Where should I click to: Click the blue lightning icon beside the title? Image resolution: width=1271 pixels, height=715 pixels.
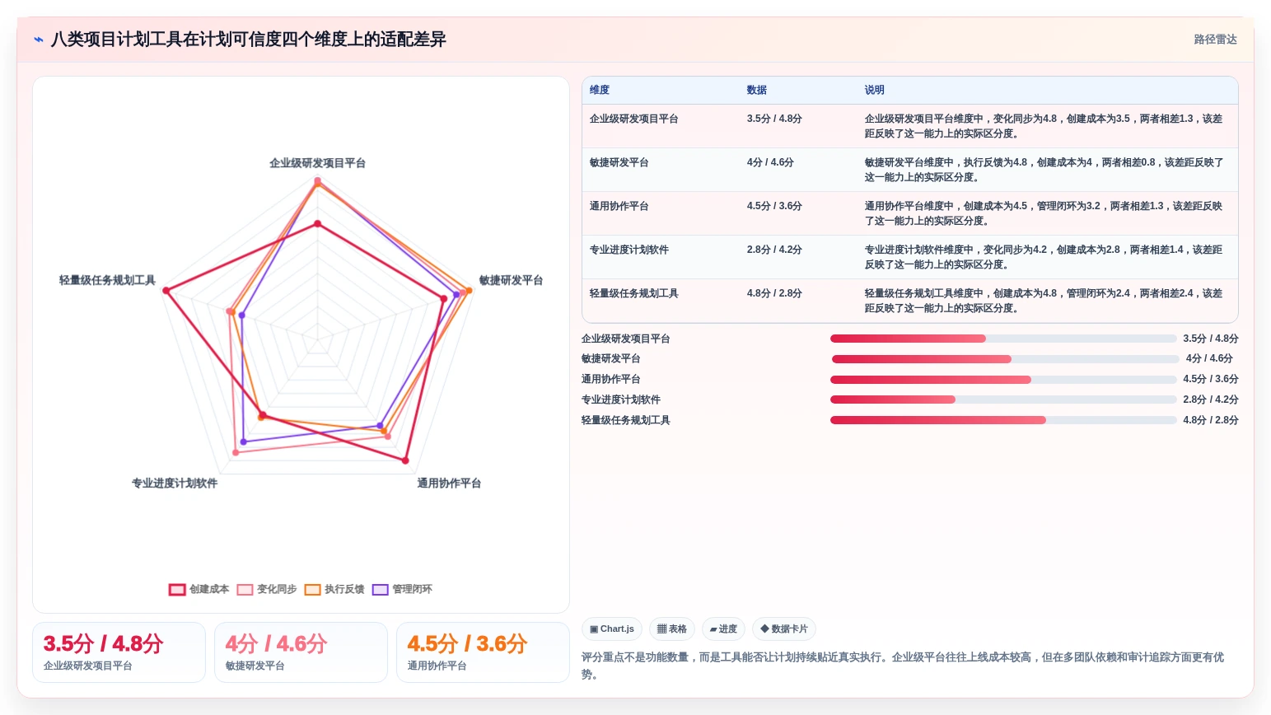point(39,40)
